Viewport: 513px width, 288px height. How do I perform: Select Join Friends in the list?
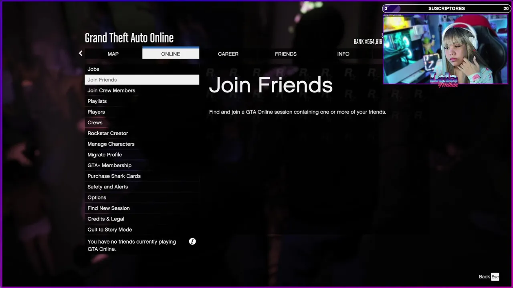142,80
